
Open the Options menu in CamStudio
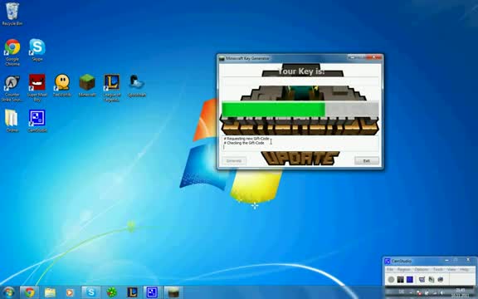(x=422, y=270)
